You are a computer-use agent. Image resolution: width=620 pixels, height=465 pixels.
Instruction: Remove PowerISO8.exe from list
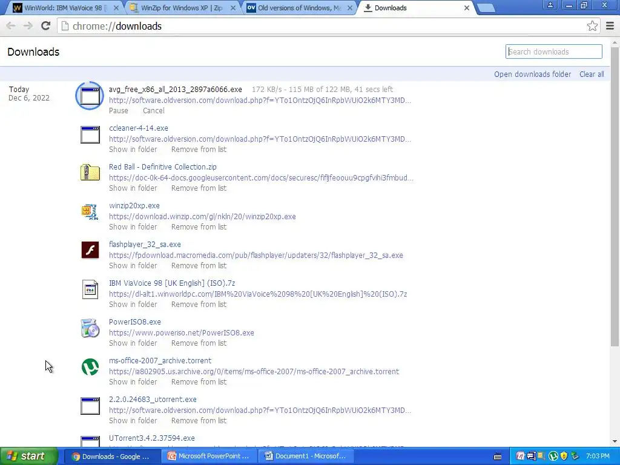coord(199,343)
